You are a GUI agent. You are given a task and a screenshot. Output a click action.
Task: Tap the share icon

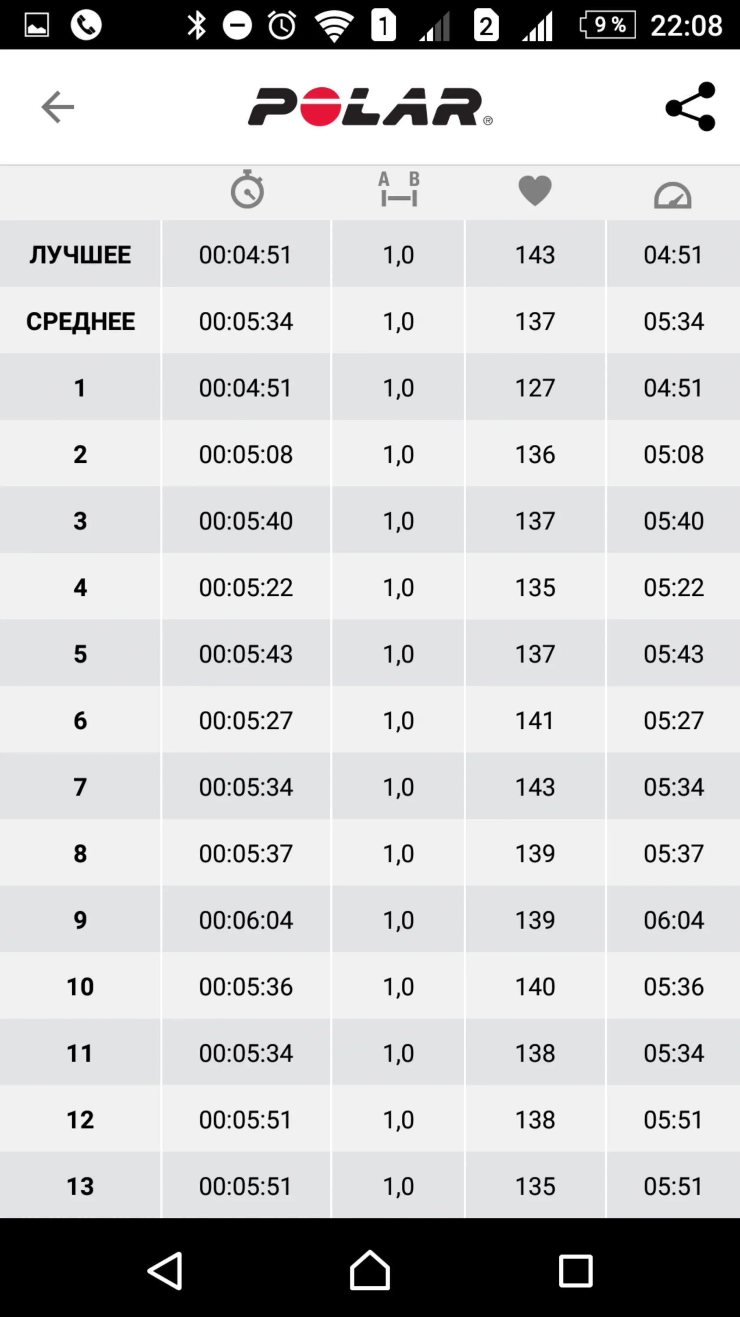tap(690, 107)
